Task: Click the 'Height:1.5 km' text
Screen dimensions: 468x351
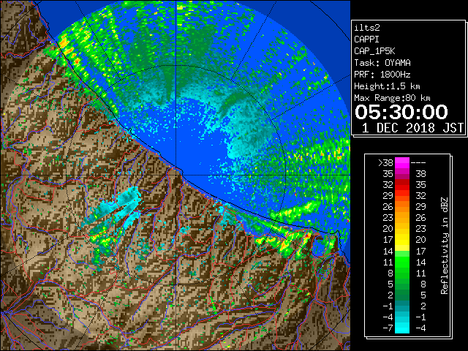Action: (387, 86)
